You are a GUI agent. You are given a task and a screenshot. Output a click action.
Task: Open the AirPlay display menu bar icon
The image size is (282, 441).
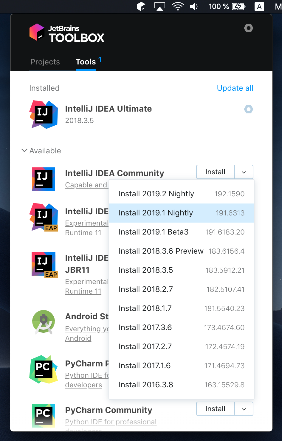(x=159, y=6)
